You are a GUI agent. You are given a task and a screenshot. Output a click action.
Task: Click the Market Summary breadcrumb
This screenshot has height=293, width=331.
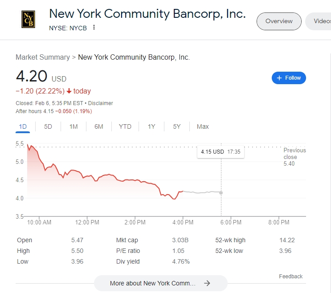42,57
